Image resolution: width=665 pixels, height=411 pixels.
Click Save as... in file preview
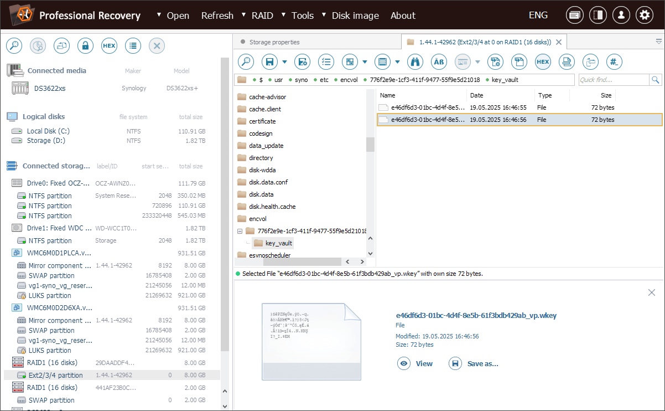(474, 363)
